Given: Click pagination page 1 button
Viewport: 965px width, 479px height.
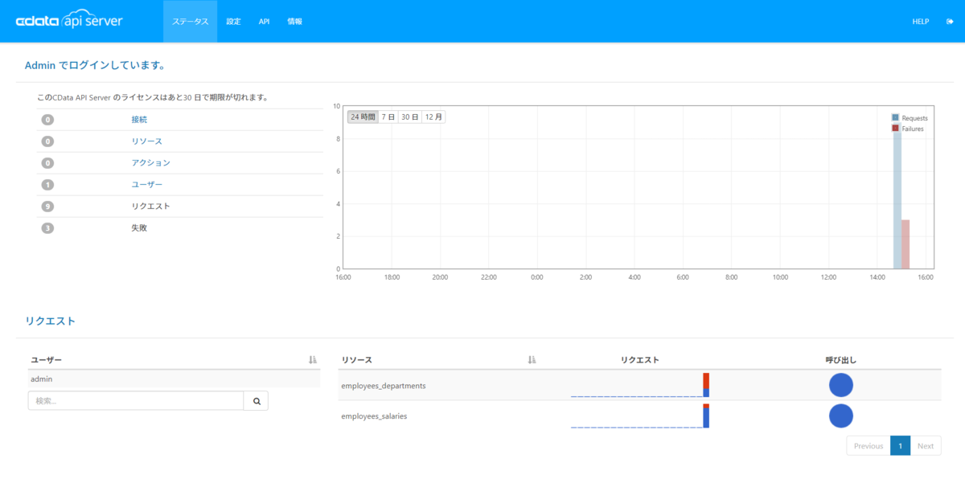Looking at the screenshot, I should pos(900,445).
